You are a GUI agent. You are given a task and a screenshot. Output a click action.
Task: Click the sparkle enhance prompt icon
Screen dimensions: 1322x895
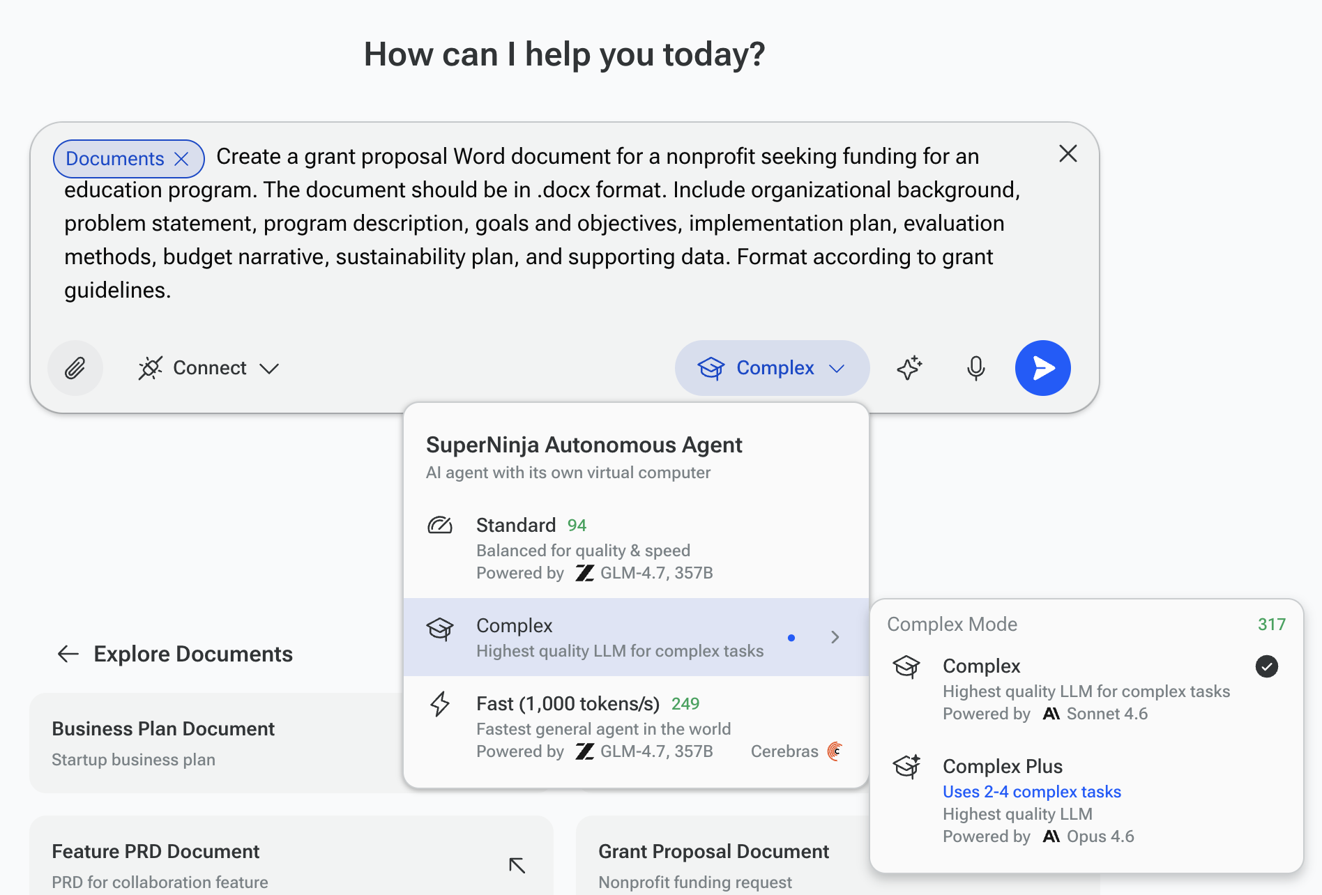tap(909, 368)
